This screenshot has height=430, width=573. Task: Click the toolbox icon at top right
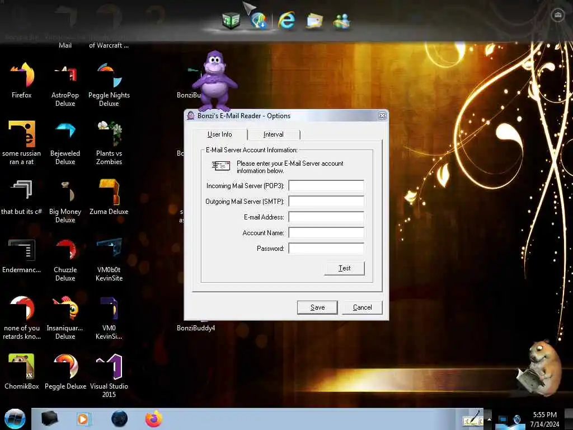point(558,15)
